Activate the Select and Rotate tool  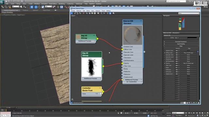tap(39, 7)
